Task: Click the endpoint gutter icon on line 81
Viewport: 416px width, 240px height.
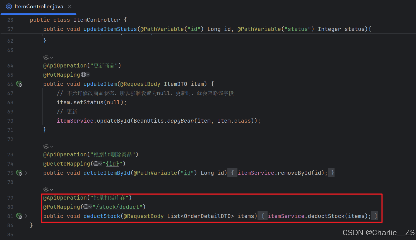Action: pyautogui.click(x=19, y=216)
